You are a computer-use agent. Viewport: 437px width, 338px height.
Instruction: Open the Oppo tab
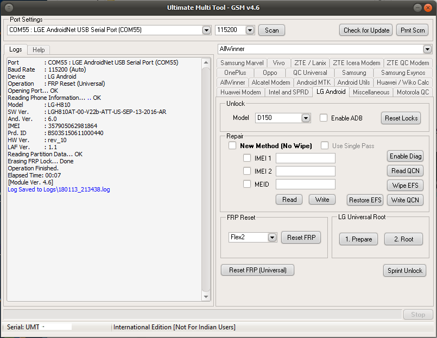pyautogui.click(x=270, y=73)
